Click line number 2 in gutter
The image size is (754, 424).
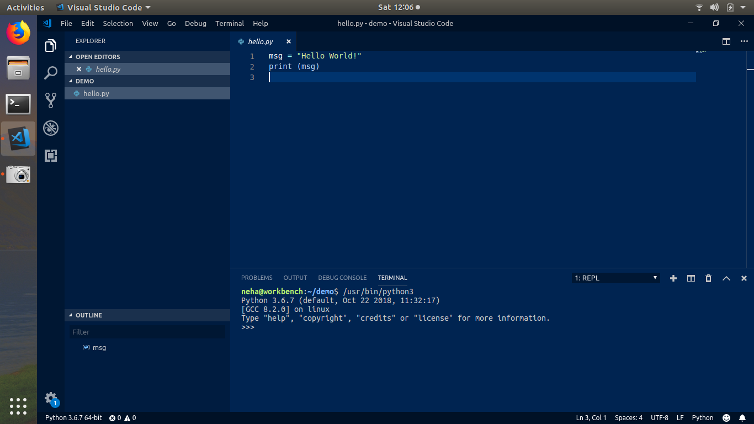pyautogui.click(x=252, y=67)
